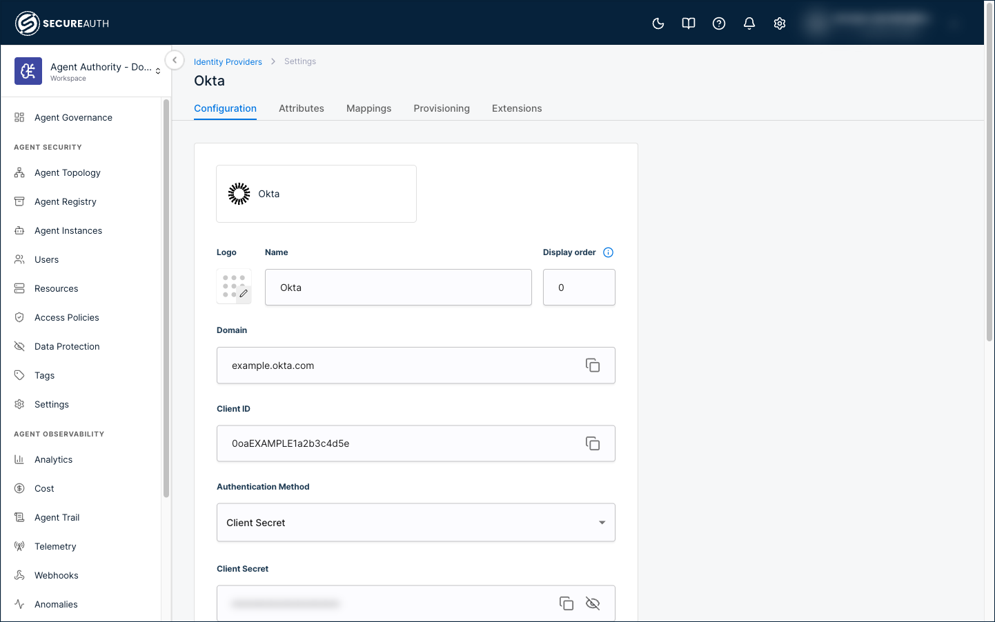Image resolution: width=995 pixels, height=622 pixels.
Task: Click the Access Policies shield icon
Action: pos(19,317)
